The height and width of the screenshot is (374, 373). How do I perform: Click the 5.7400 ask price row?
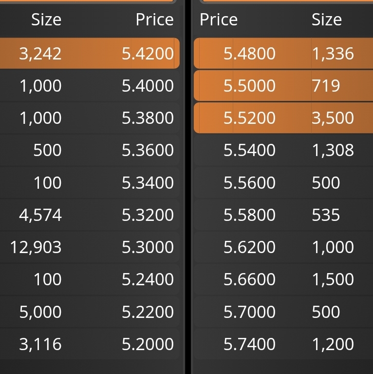point(283,344)
